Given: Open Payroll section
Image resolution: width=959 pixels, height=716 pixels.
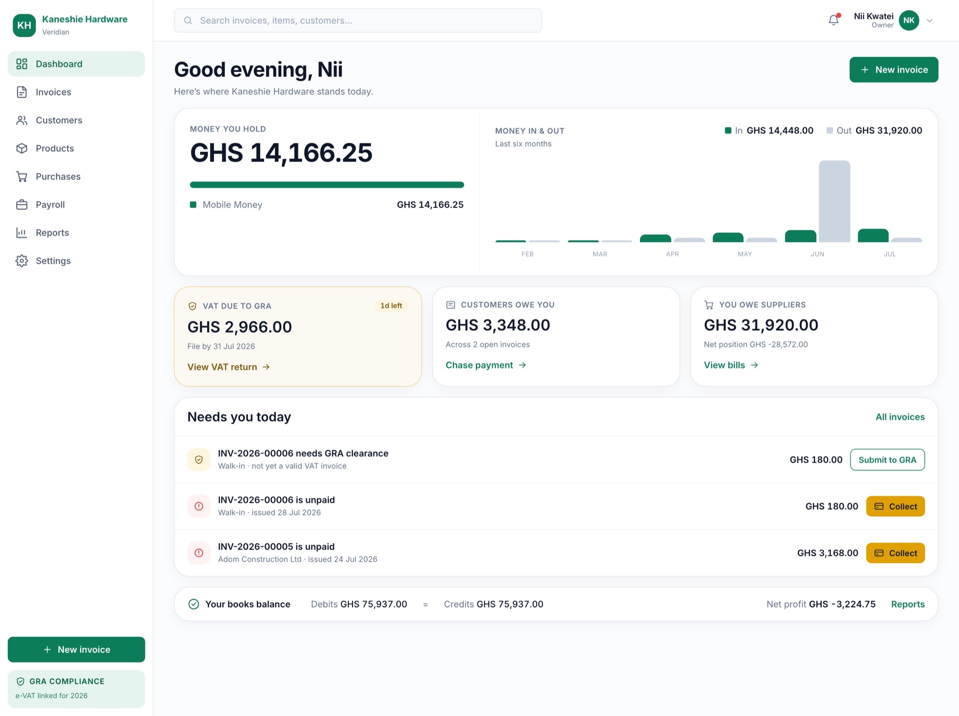Looking at the screenshot, I should coord(76,205).
